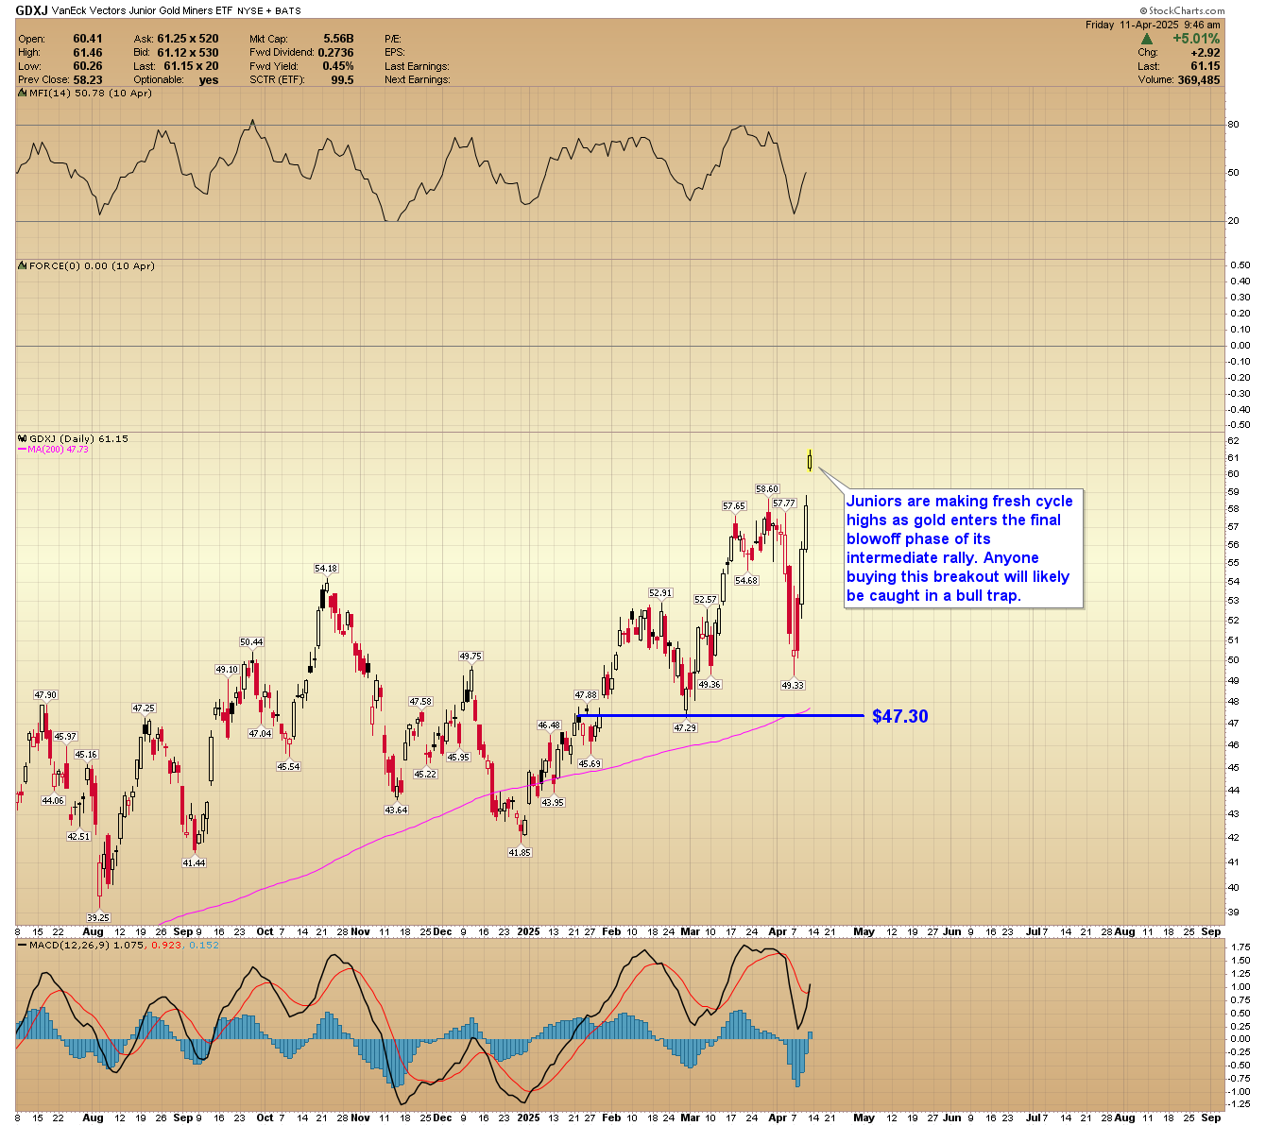Click the MFI(14) indicator legend icon
This screenshot has height=1126, width=1266.
(x=23, y=94)
